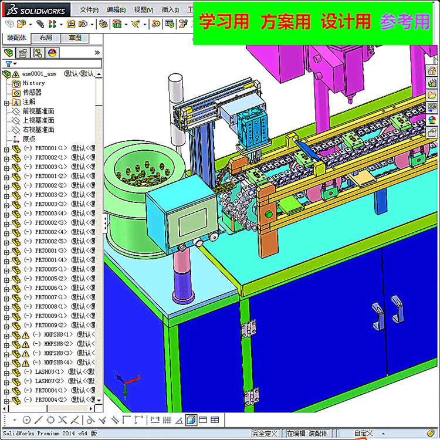
Task: Click the Mate paperclip icon
Action: 40,24
